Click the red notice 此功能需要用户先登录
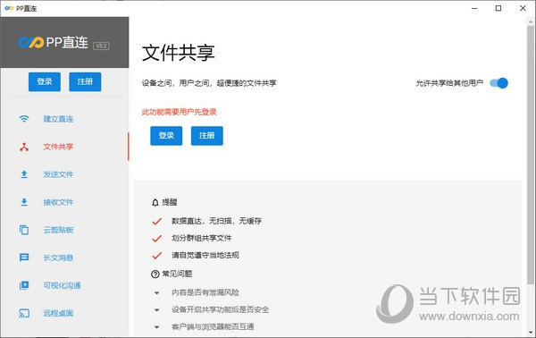 180,112
